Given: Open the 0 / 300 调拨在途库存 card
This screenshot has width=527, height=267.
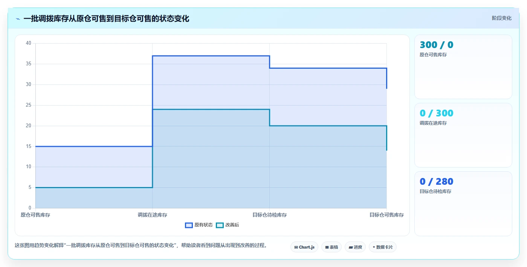Looking at the screenshot, I should point(463,135).
